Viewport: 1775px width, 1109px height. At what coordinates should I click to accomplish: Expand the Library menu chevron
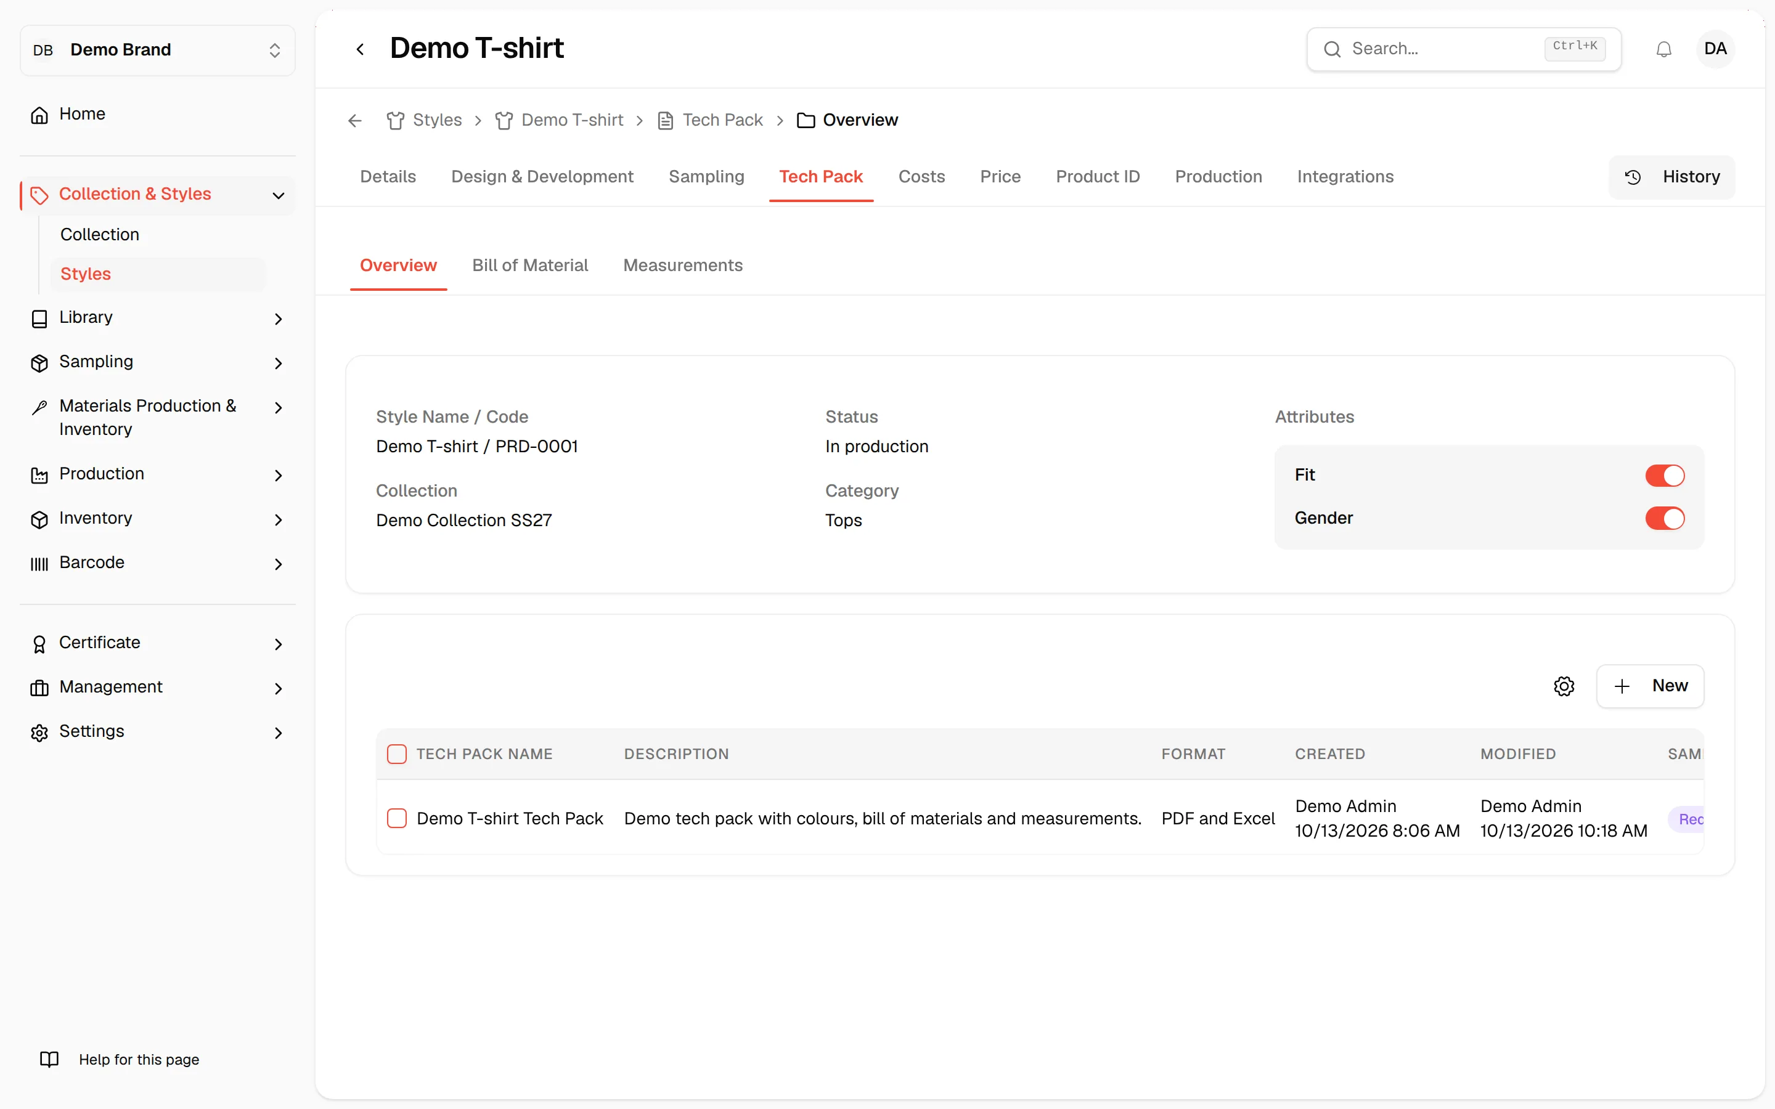tap(278, 319)
